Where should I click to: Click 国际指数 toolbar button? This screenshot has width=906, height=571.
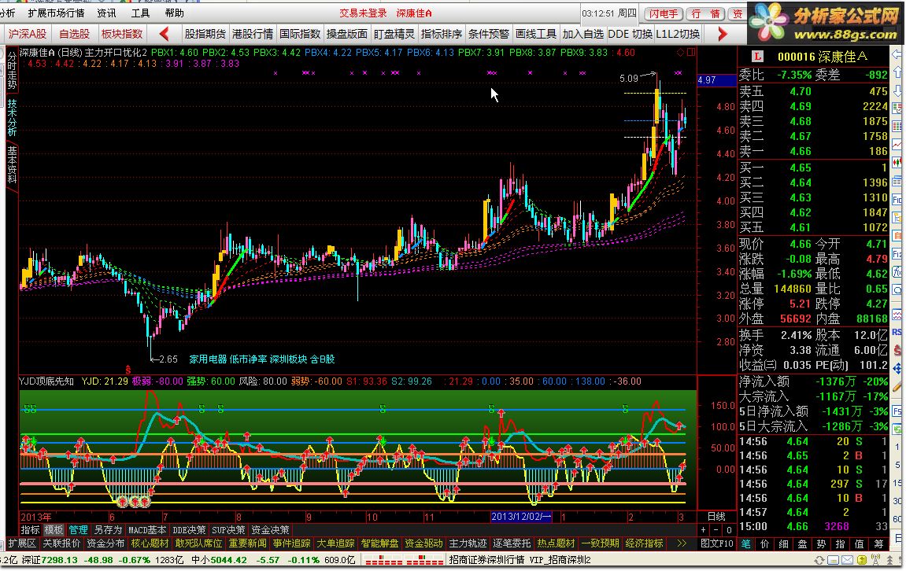click(300, 34)
